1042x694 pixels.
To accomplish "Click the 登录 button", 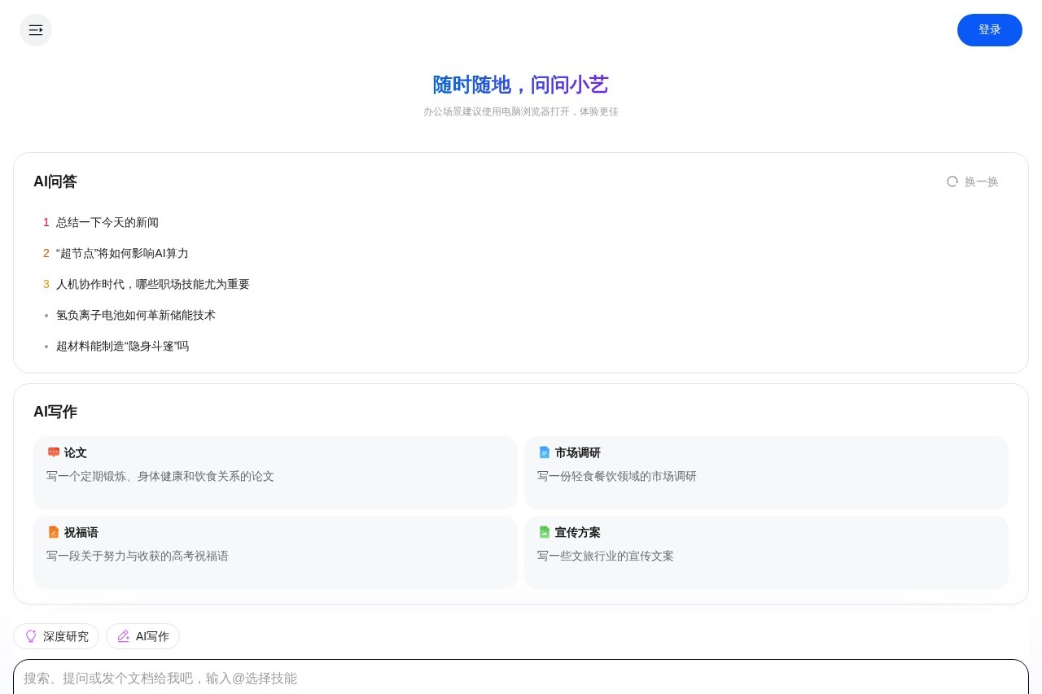I will tap(990, 30).
